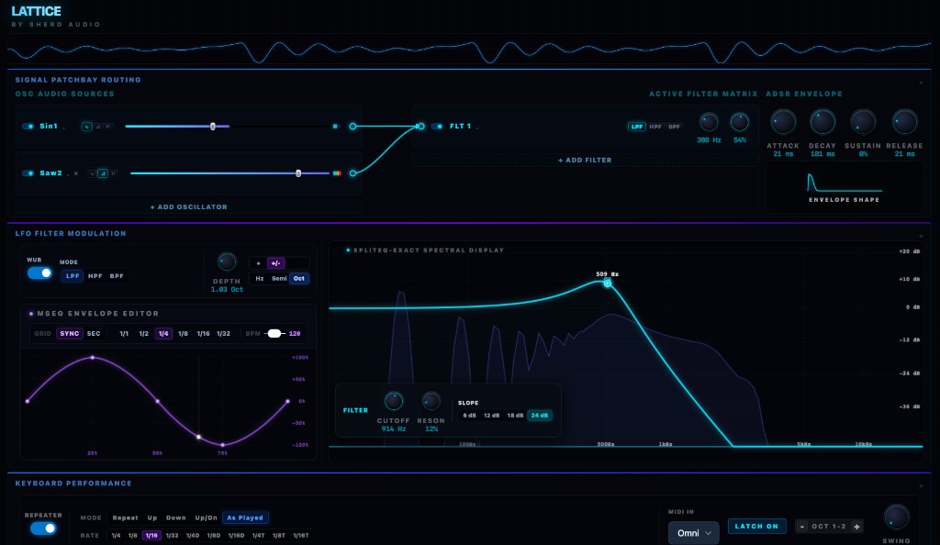Click the FLT 1 resonance knob at 54%
The height and width of the screenshot is (545, 940).
[740, 122]
